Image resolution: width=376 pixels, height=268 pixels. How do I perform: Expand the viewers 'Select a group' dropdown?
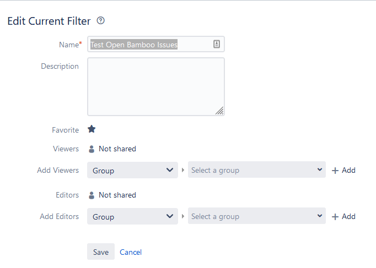pos(256,171)
